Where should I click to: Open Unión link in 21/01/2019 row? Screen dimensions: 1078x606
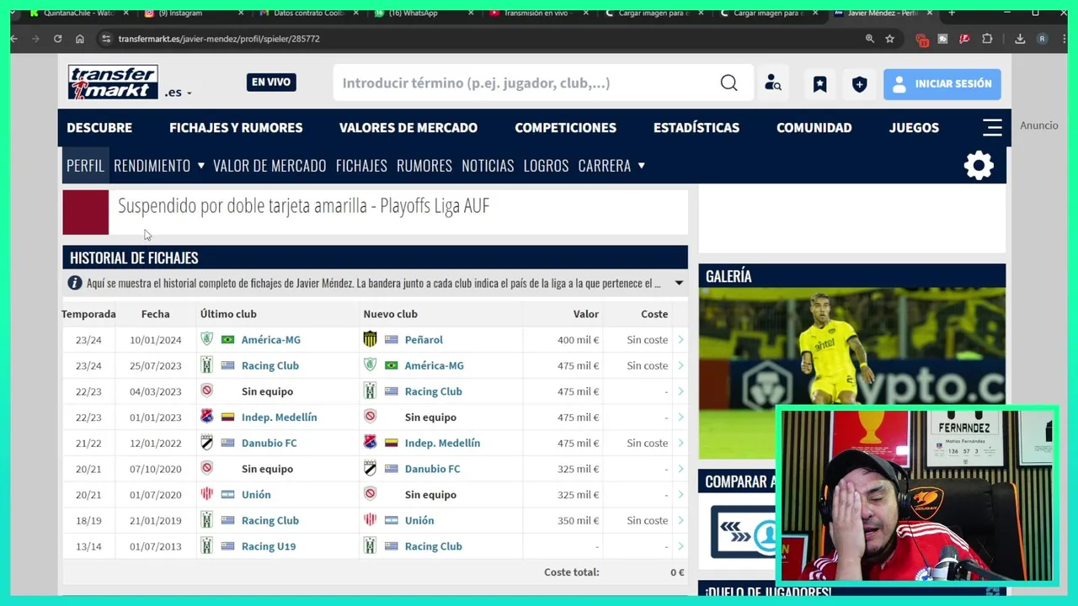pos(419,520)
